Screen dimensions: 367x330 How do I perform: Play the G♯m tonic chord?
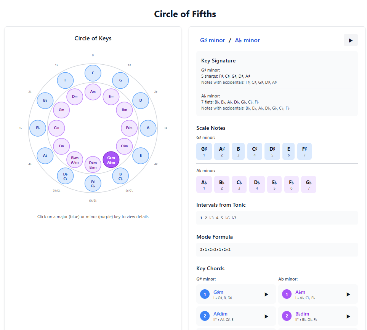click(266, 294)
